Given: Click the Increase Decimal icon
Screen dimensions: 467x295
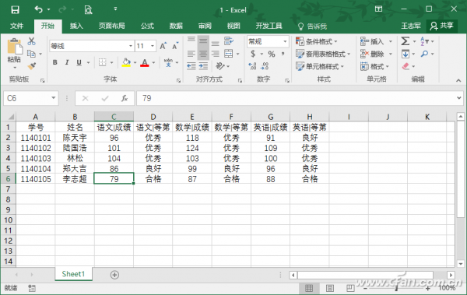Looking at the screenshot, I should [x=252, y=66].
